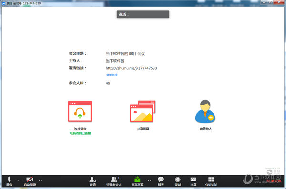Click the app logo in title bar
The width and height of the screenshot is (286, 189).
[x=4, y=3]
